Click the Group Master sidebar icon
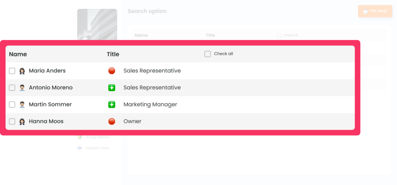The height and width of the screenshot is (185, 397). coord(80,137)
